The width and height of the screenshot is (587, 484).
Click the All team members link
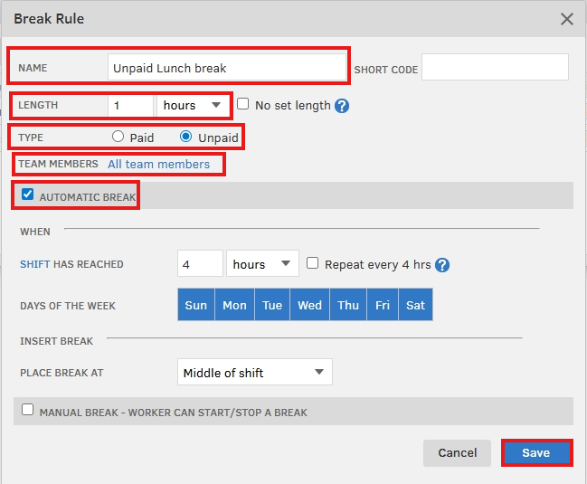coord(158,164)
